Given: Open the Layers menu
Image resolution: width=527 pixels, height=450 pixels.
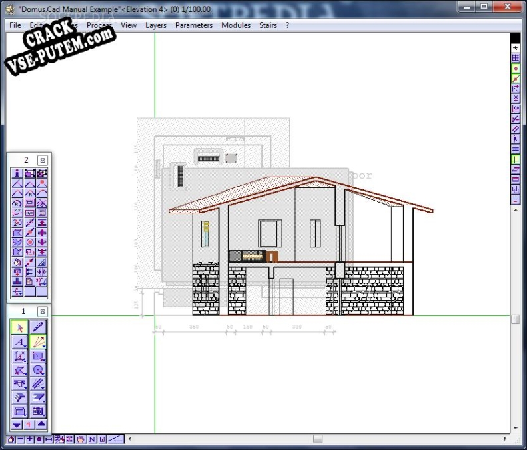Looking at the screenshot, I should [x=156, y=25].
